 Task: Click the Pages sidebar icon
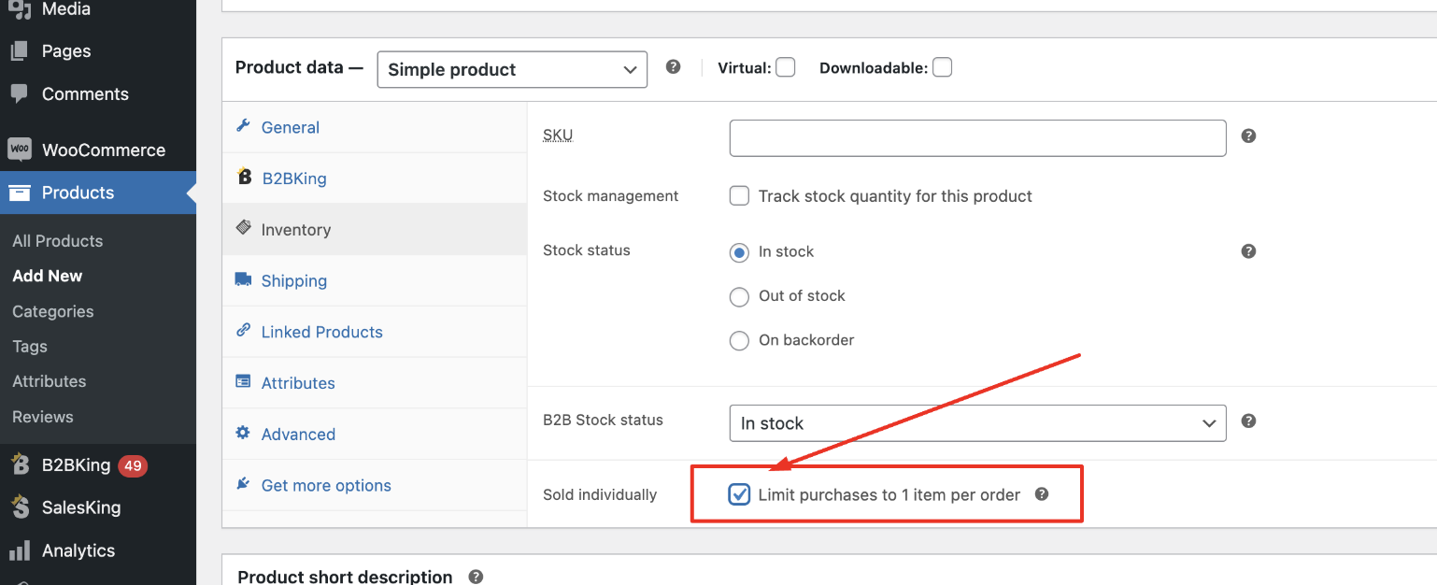tap(20, 51)
